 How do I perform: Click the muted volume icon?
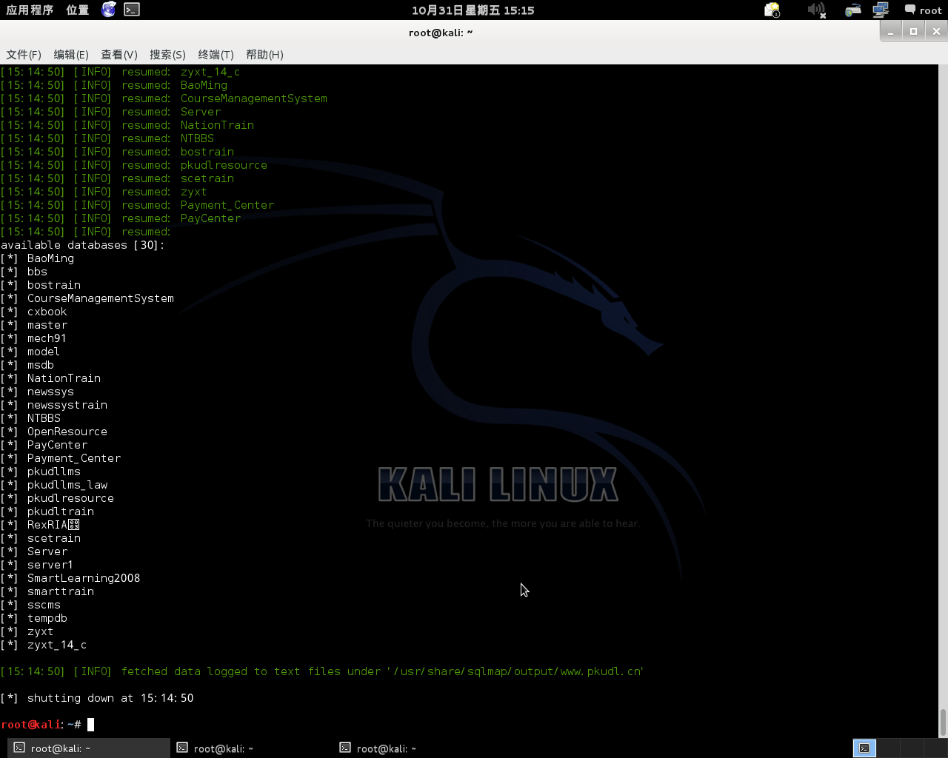[816, 10]
